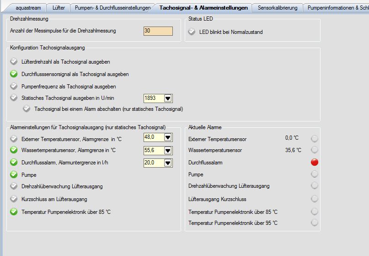Disable Wassertemperatursensor Alarmgrenze checkbox
Viewport: 369px width, 256px height.
14,150
